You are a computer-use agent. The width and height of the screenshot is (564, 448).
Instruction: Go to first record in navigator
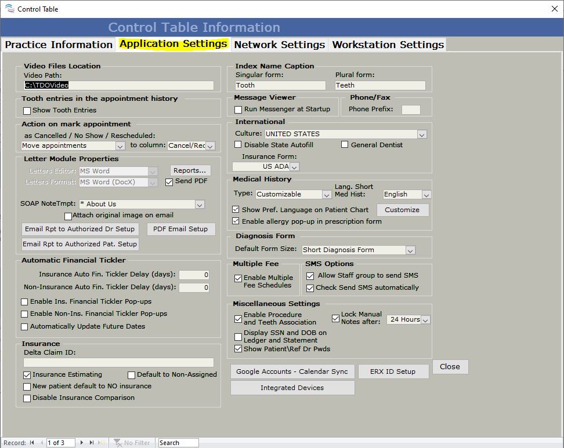click(32, 443)
